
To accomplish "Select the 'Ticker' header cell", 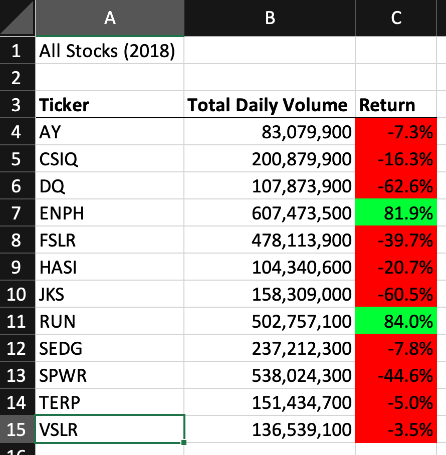I will click(x=109, y=105).
